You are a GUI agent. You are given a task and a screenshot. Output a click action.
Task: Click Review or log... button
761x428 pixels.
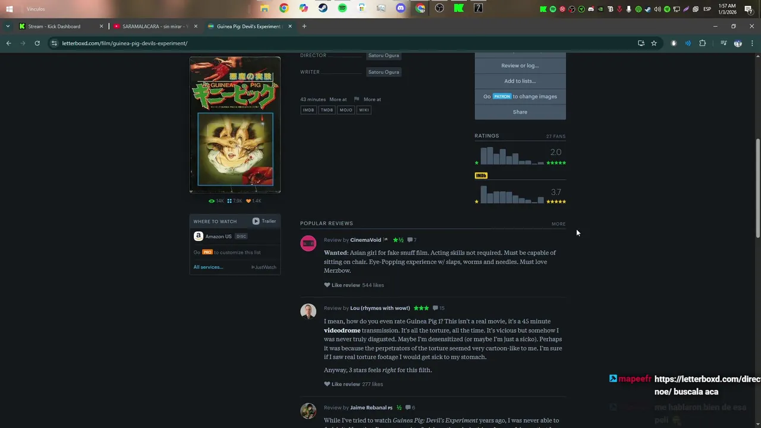coord(520,65)
